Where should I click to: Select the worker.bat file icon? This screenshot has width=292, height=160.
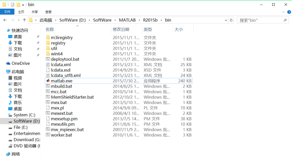click(48, 135)
